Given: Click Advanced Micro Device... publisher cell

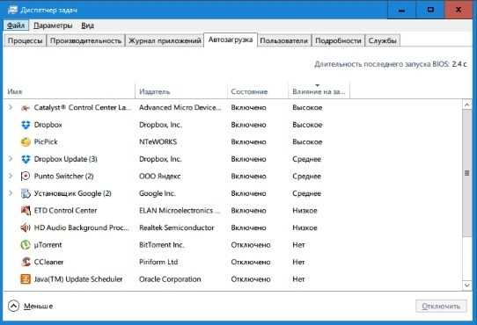Looking at the screenshot, I should (180, 107).
